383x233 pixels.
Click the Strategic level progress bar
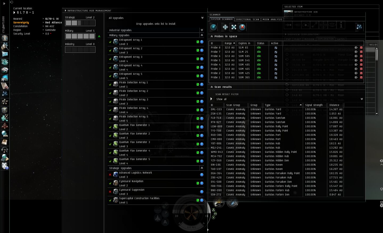click(80, 23)
